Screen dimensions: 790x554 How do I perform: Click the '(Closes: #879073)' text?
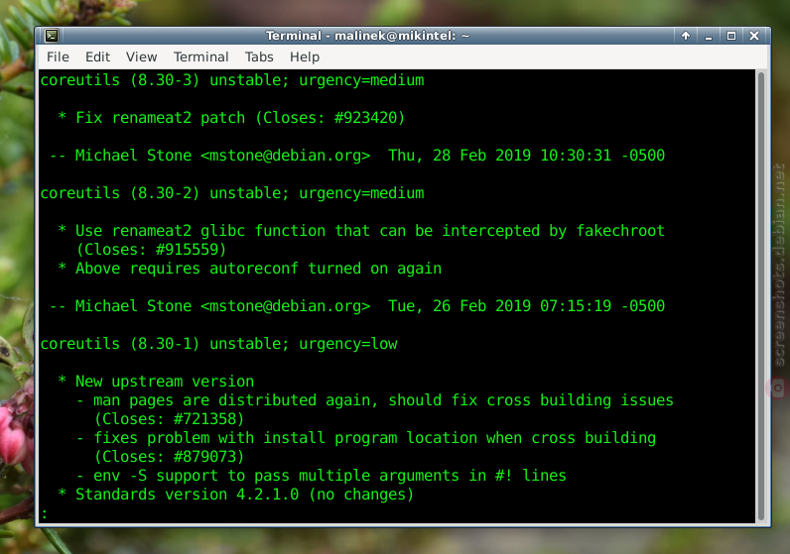click(170, 457)
